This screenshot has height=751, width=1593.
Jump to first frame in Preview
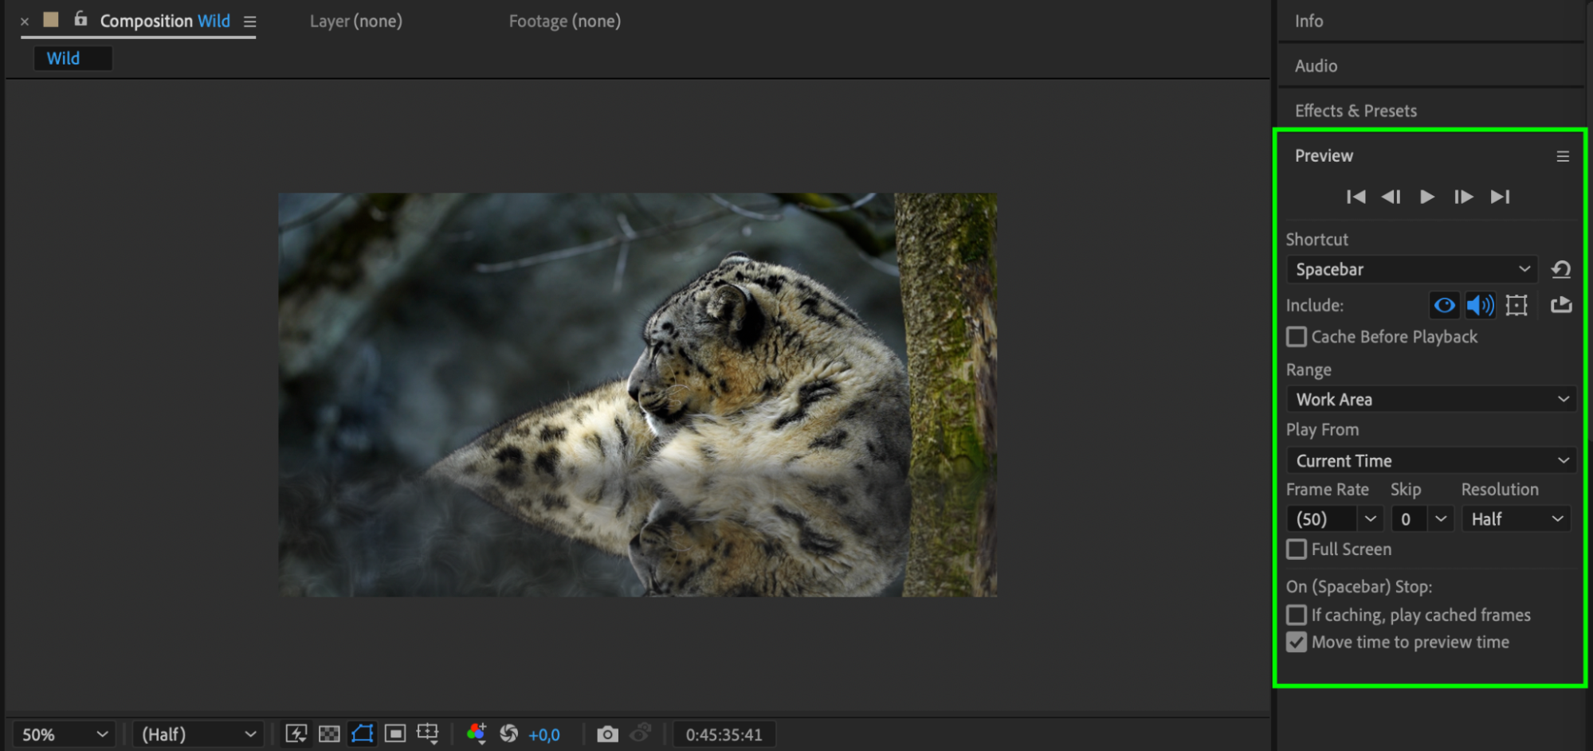(1356, 197)
